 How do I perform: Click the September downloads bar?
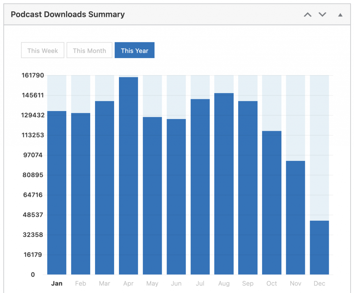pyautogui.click(x=248, y=188)
